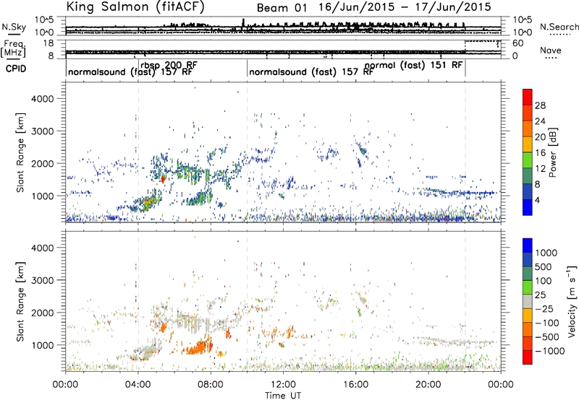This screenshot has height=400, width=579.
Task: Click the orange velocity patch near 07:30
Action: pyautogui.click(x=200, y=347)
